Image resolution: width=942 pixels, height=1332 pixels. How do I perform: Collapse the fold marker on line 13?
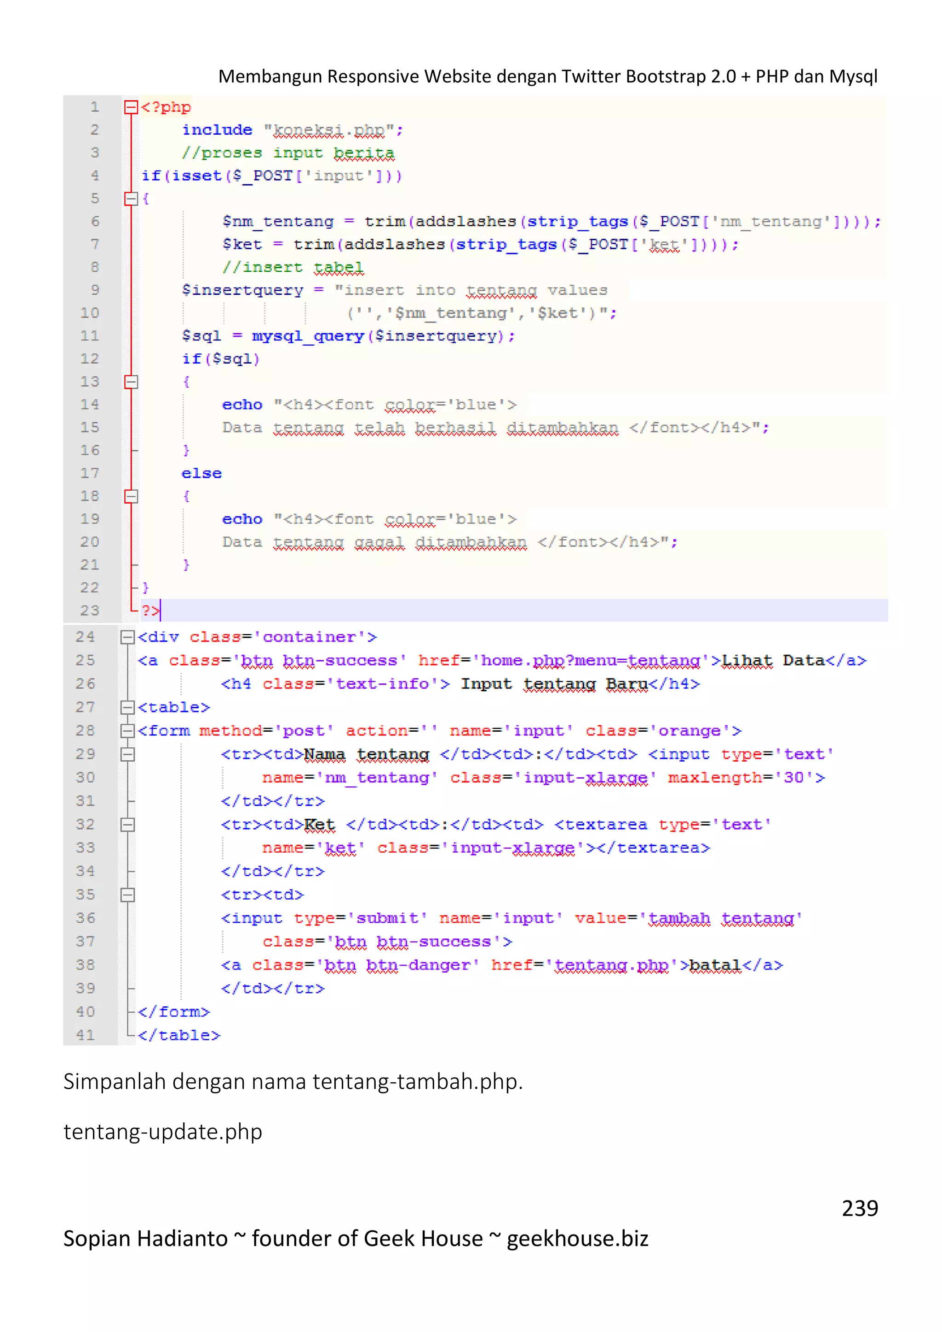(x=131, y=382)
